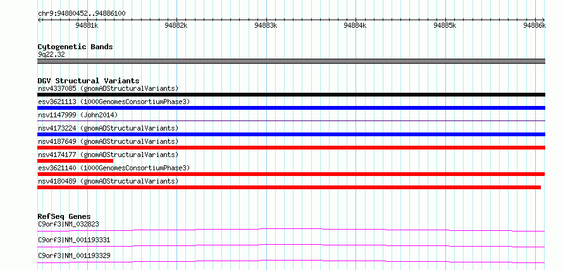Screen dimensions: 563x270
Task: Open gene C9orf3|NM_001193329 label
Action: [x=74, y=255]
